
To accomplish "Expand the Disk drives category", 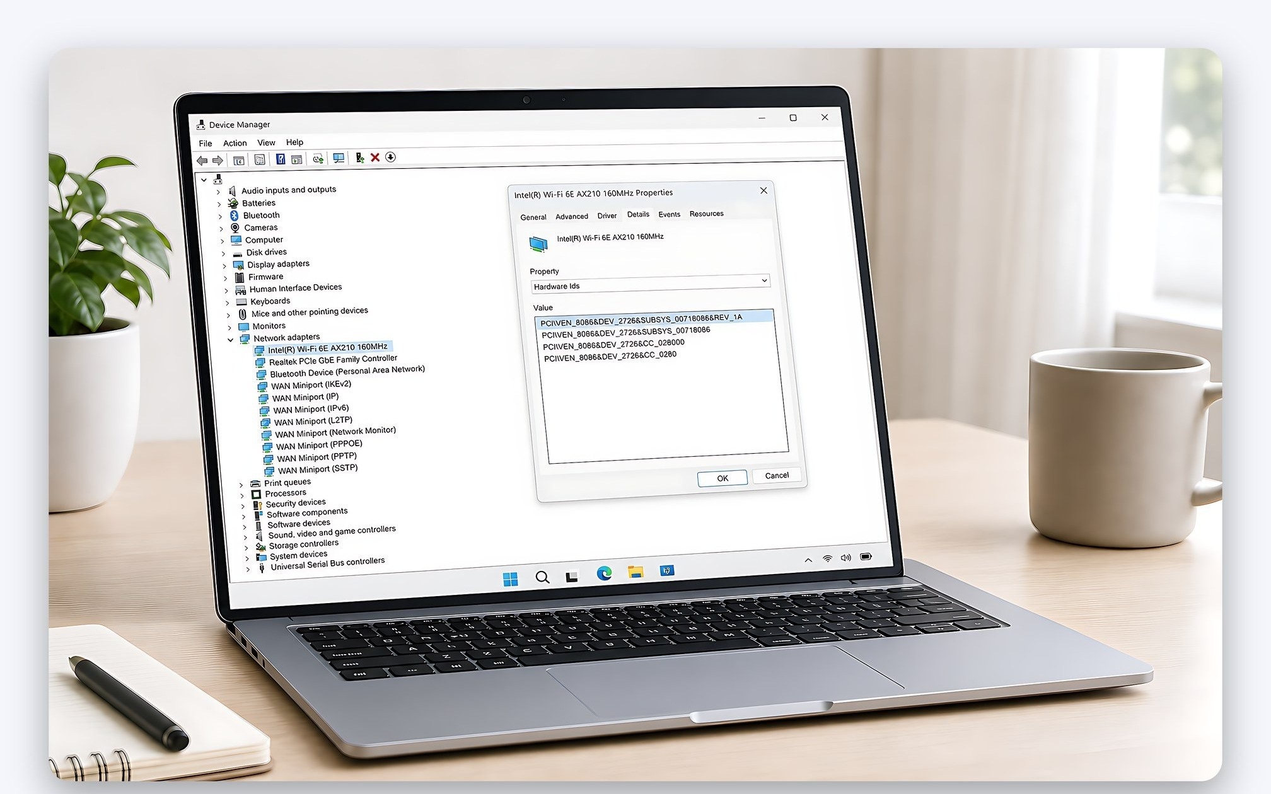I will click(223, 253).
